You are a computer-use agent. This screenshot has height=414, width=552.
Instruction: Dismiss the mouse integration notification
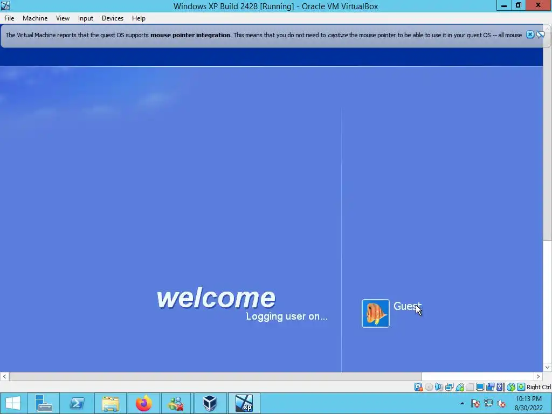pos(530,34)
